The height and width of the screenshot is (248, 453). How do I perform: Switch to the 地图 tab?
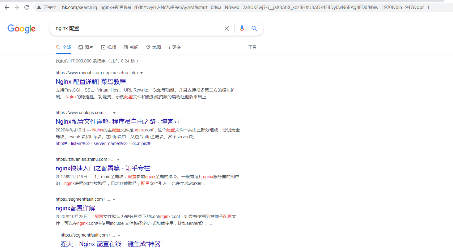coord(154,47)
